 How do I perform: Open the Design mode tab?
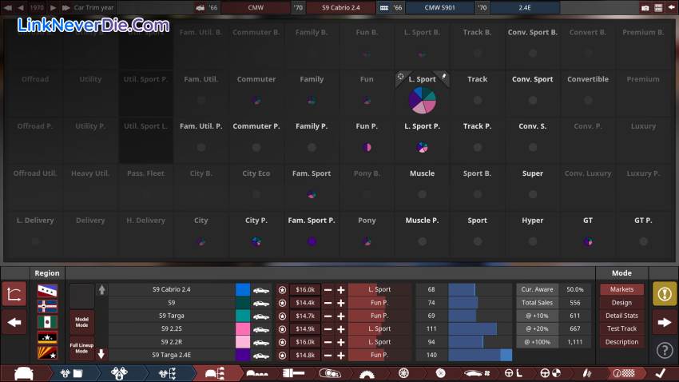click(x=621, y=303)
